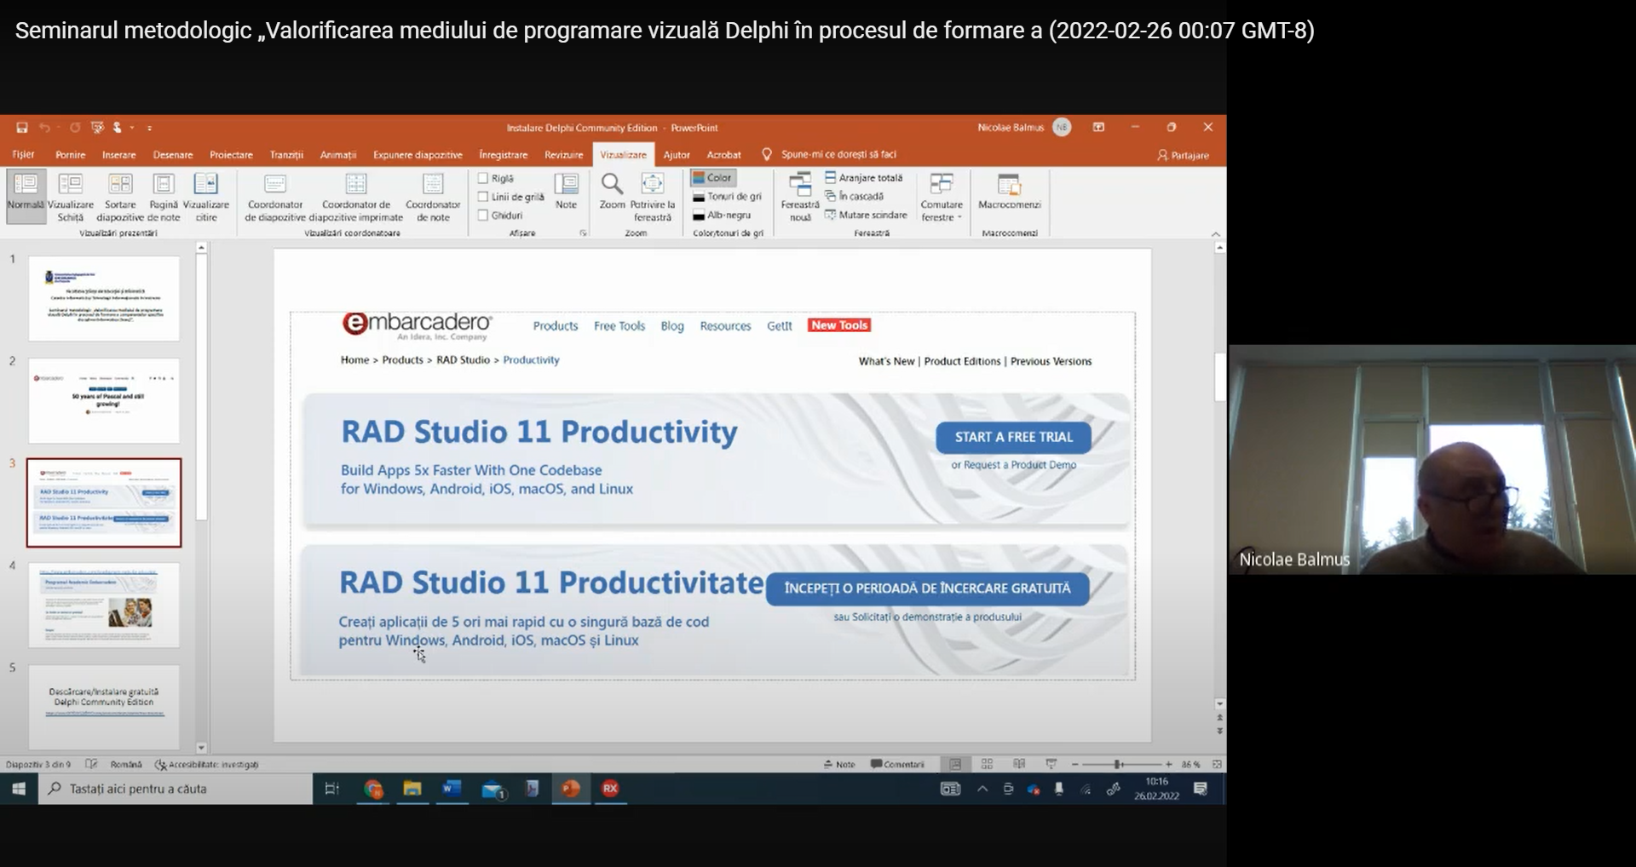Switch to the Tranziții tab
The height and width of the screenshot is (867, 1636).
[x=286, y=155]
